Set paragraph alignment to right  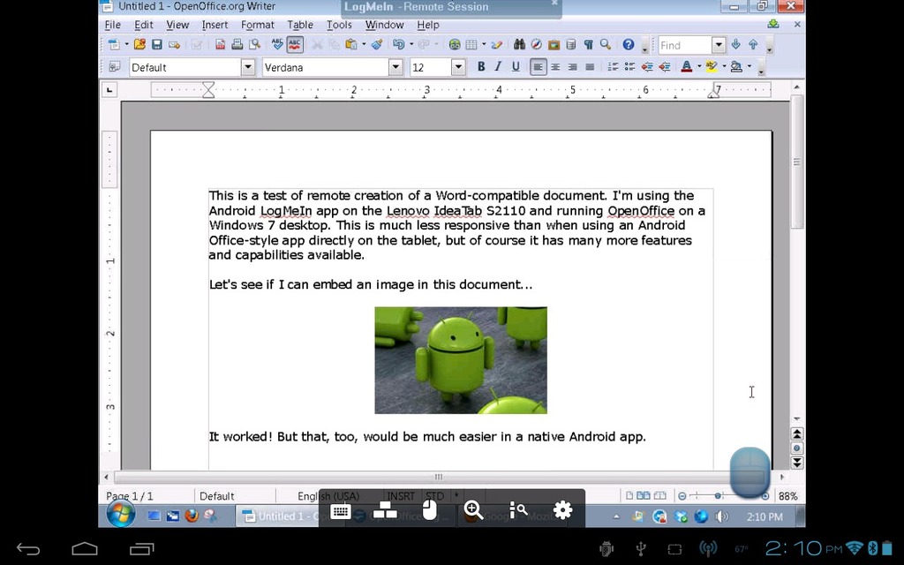tap(572, 67)
